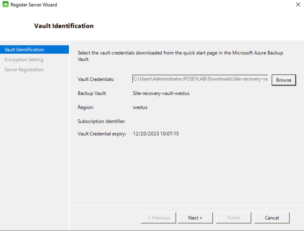This screenshot has width=304, height=231.
Task: Select the Server Registration step
Action: click(24, 69)
